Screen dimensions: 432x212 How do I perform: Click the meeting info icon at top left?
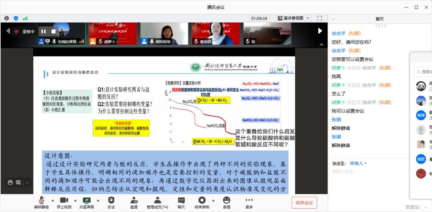[x=7, y=18]
